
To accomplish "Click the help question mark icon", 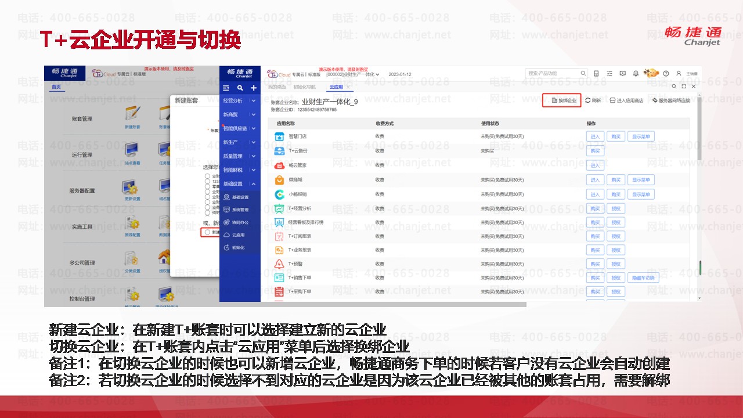I will point(666,74).
